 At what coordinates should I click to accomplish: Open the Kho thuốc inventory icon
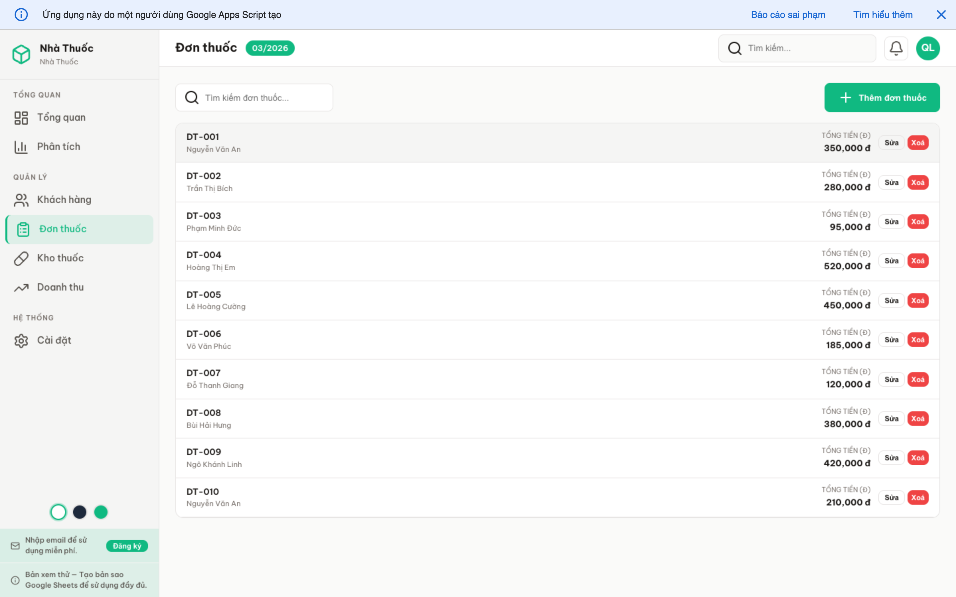(21, 258)
